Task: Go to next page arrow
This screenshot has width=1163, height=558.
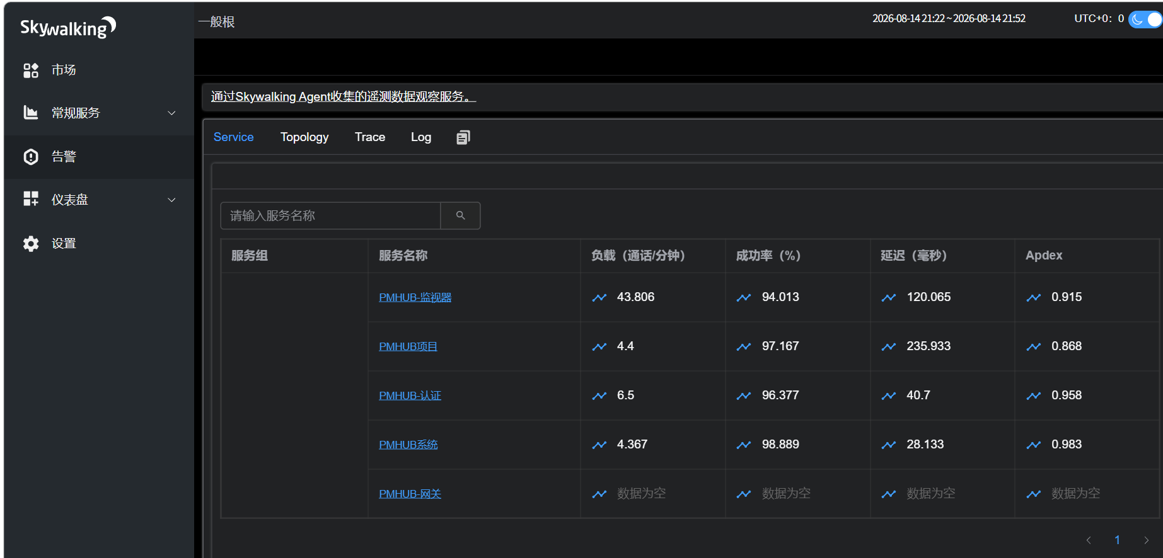Action: point(1146,540)
